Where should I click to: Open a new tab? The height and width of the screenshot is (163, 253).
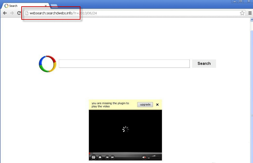pos(54,6)
